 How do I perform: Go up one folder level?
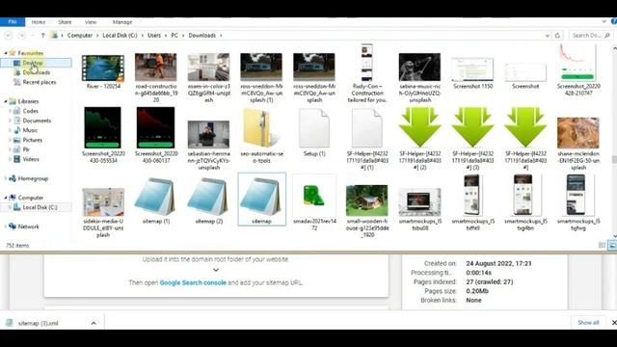point(42,36)
